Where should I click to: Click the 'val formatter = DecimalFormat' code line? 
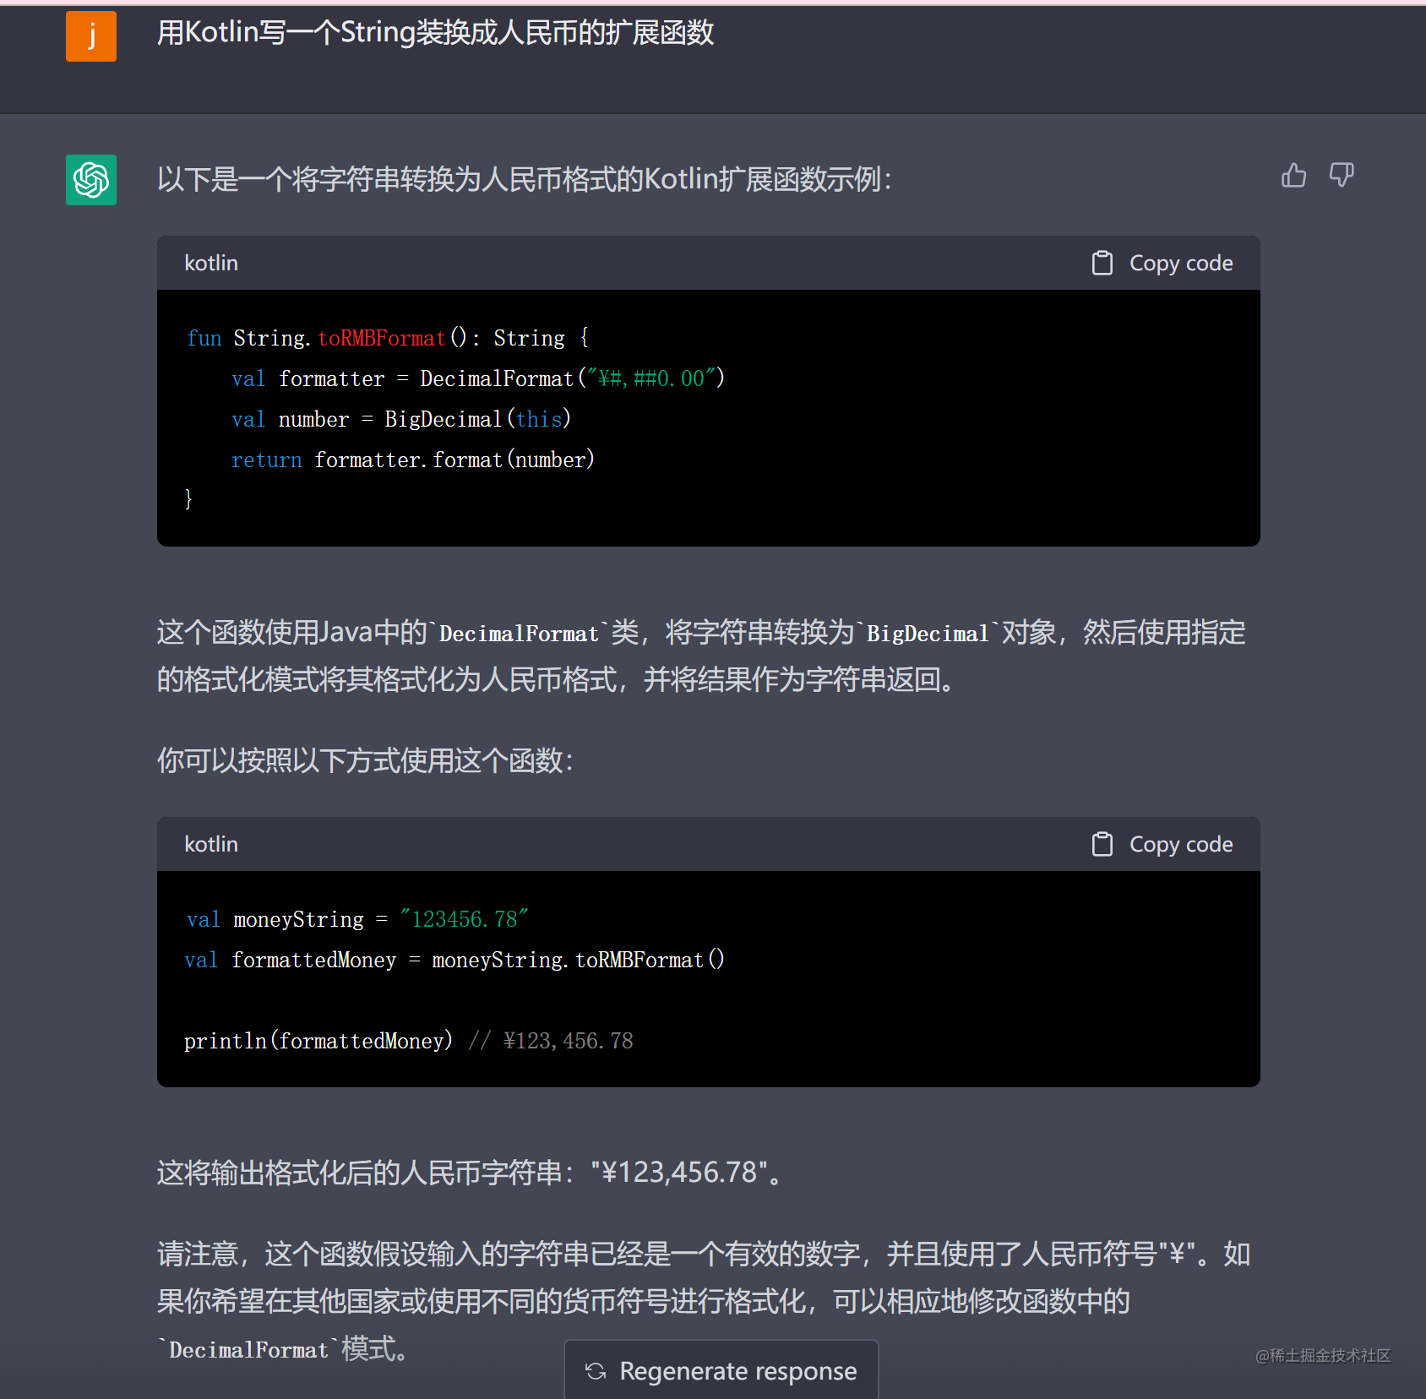coord(478,378)
